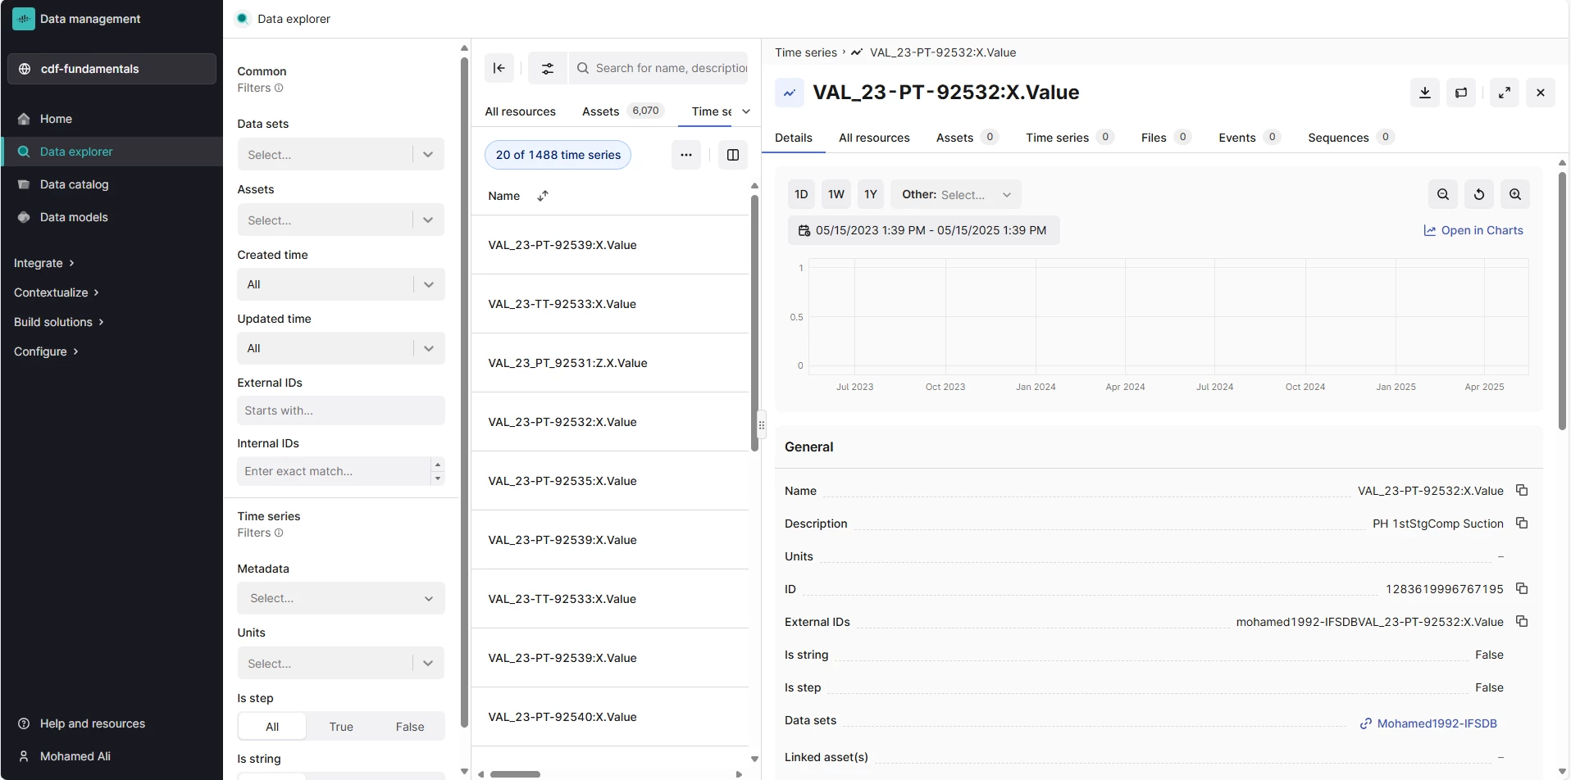Download the time series data
Viewport: 1571px width, 780px height.
click(1425, 93)
